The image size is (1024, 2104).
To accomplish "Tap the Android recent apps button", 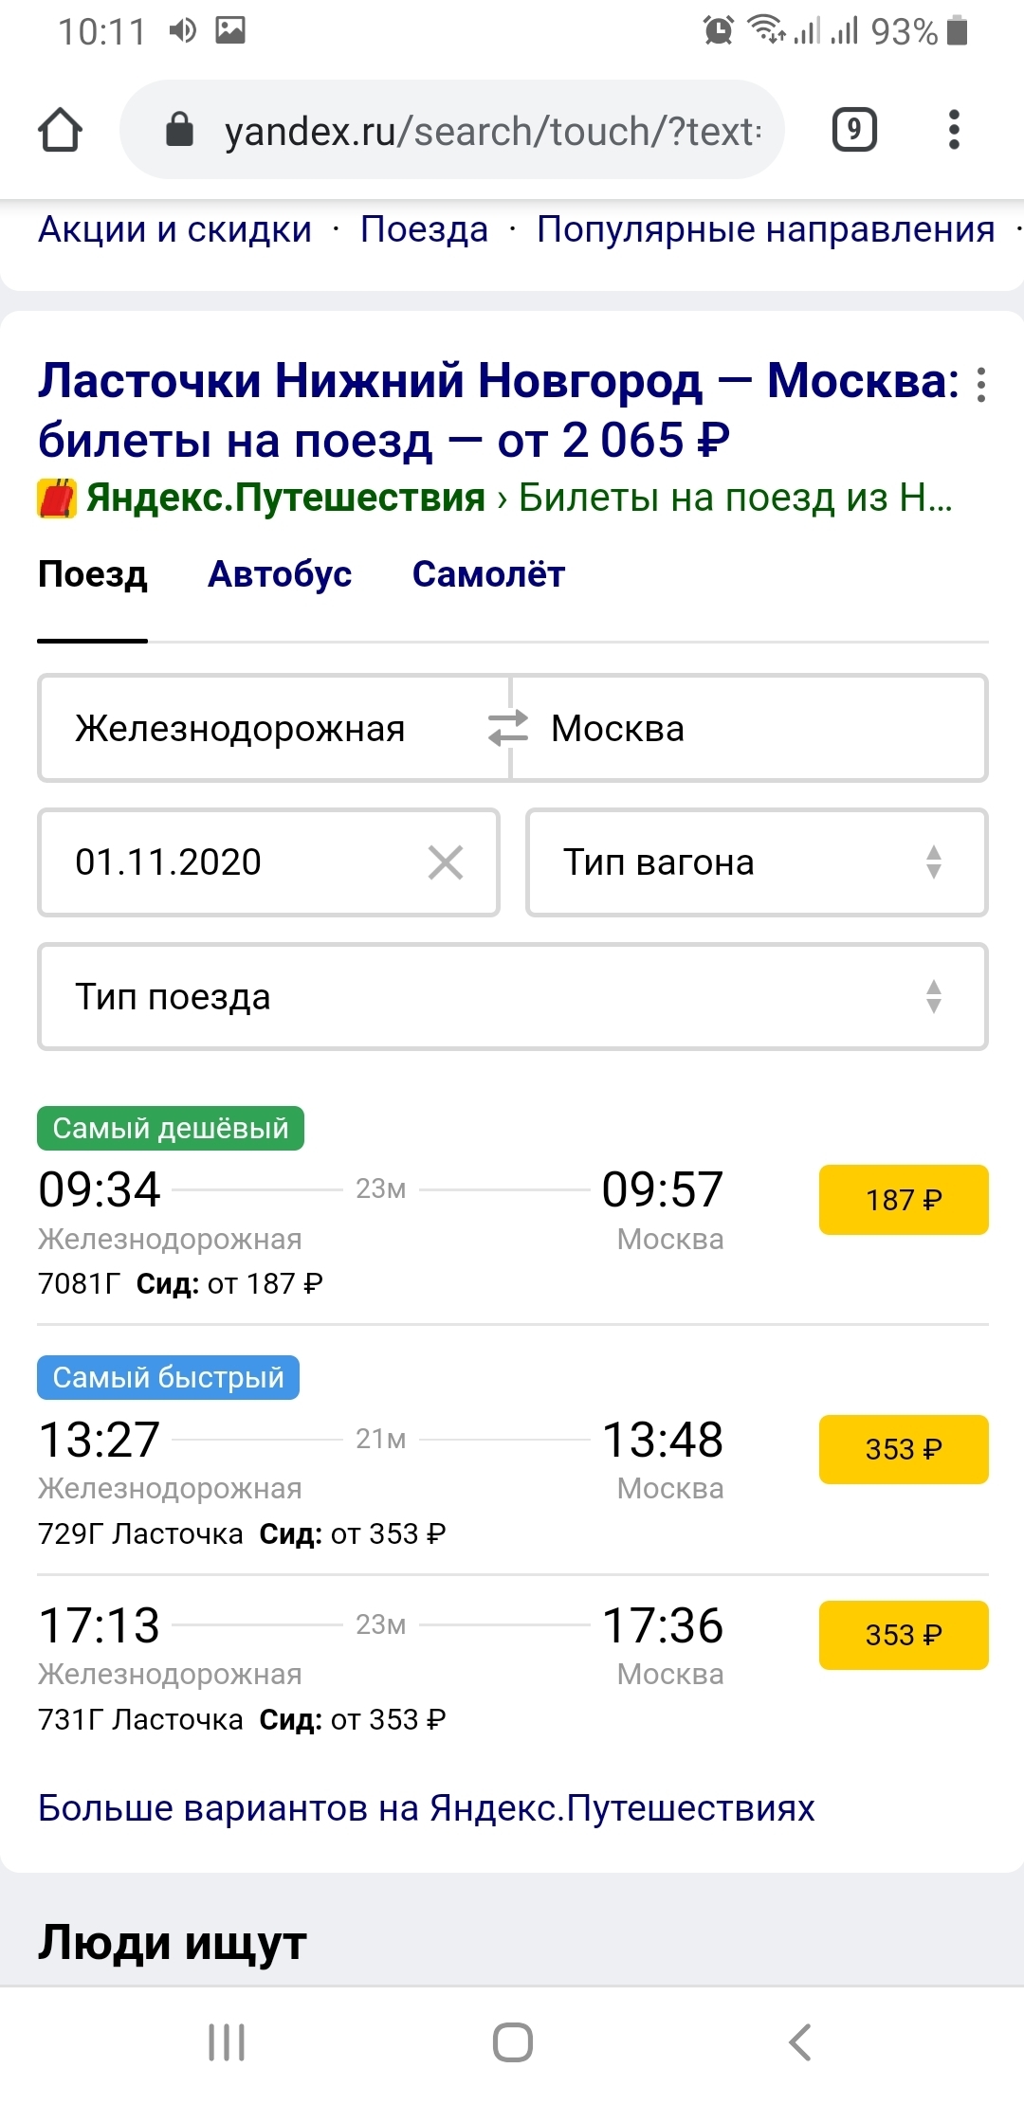I will click(x=227, y=2041).
